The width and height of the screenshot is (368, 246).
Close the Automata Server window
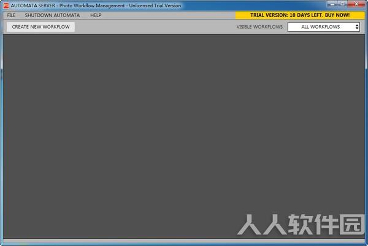pos(356,4)
